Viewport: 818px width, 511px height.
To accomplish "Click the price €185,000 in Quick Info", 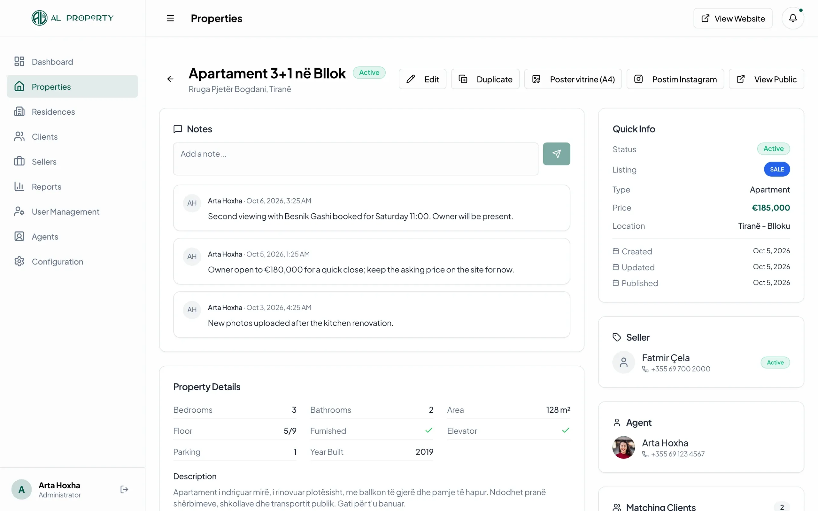I will [771, 208].
